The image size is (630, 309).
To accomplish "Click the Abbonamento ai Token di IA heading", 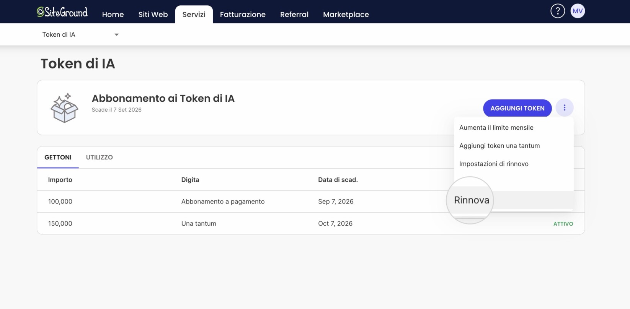I will point(163,98).
